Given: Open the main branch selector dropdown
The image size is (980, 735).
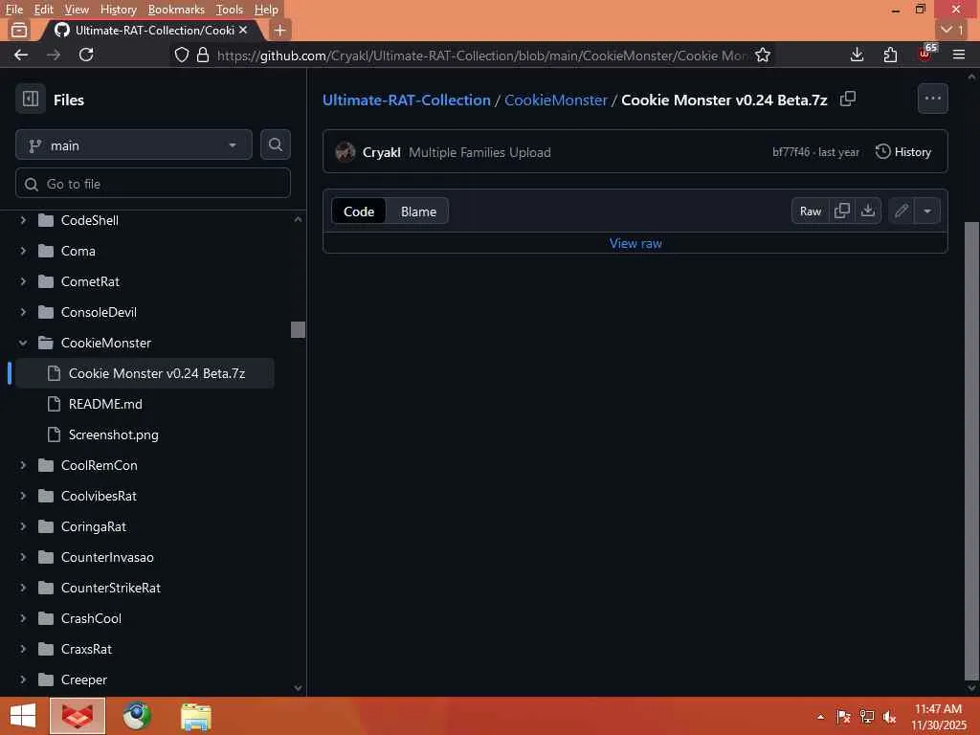Looking at the screenshot, I should [134, 145].
